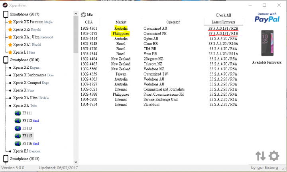The height and width of the screenshot is (172, 287).
Task: Select Xperia E5 Bassoon tree item
Action: [27, 151]
